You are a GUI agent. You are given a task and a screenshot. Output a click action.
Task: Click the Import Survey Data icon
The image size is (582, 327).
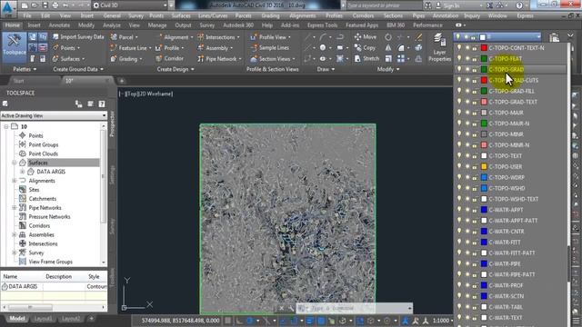(55, 36)
